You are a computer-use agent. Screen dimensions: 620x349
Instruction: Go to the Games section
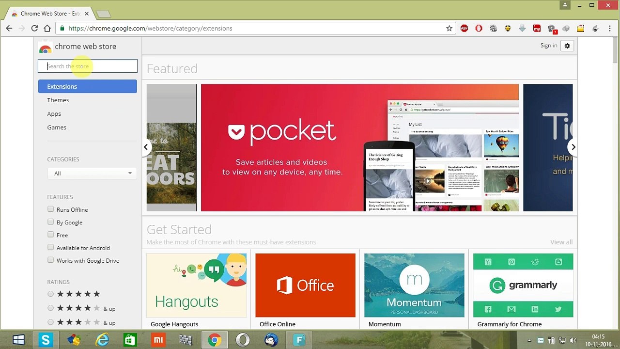coord(57,127)
